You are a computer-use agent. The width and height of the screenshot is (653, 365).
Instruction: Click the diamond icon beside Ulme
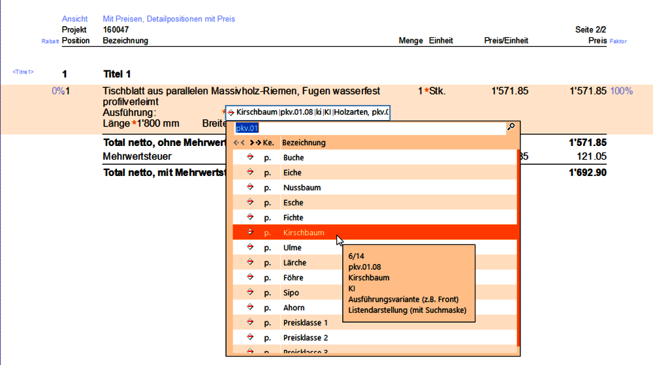pos(249,247)
